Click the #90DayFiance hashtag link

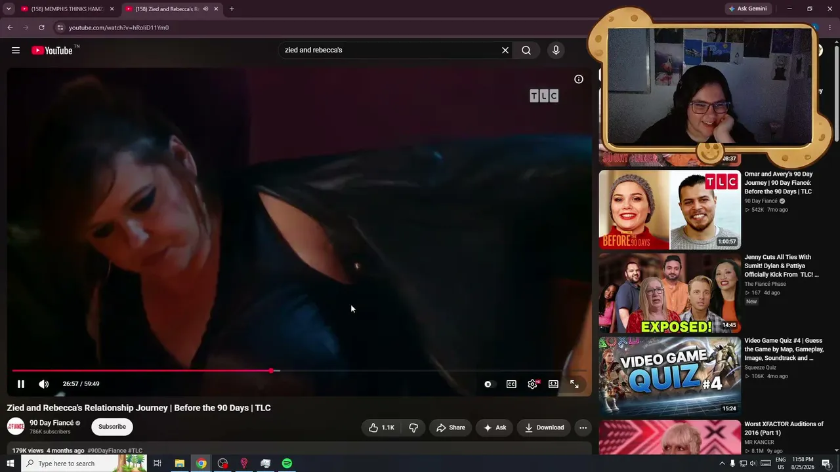[x=107, y=451]
